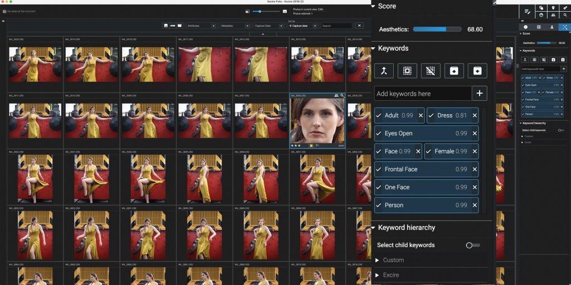Switch to the info tab in right sidebar
The image size is (571, 285).
click(525, 27)
